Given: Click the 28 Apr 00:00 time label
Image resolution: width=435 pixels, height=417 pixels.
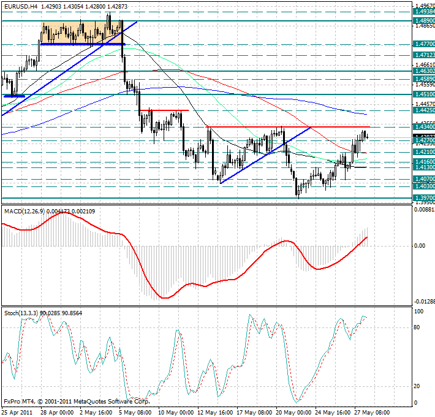Looking at the screenshot, I should click(x=57, y=413).
